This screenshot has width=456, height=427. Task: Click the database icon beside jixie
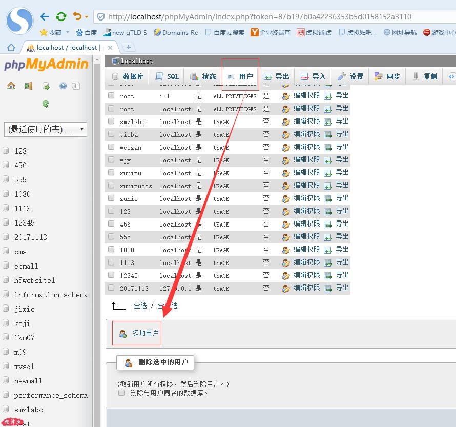6,308
